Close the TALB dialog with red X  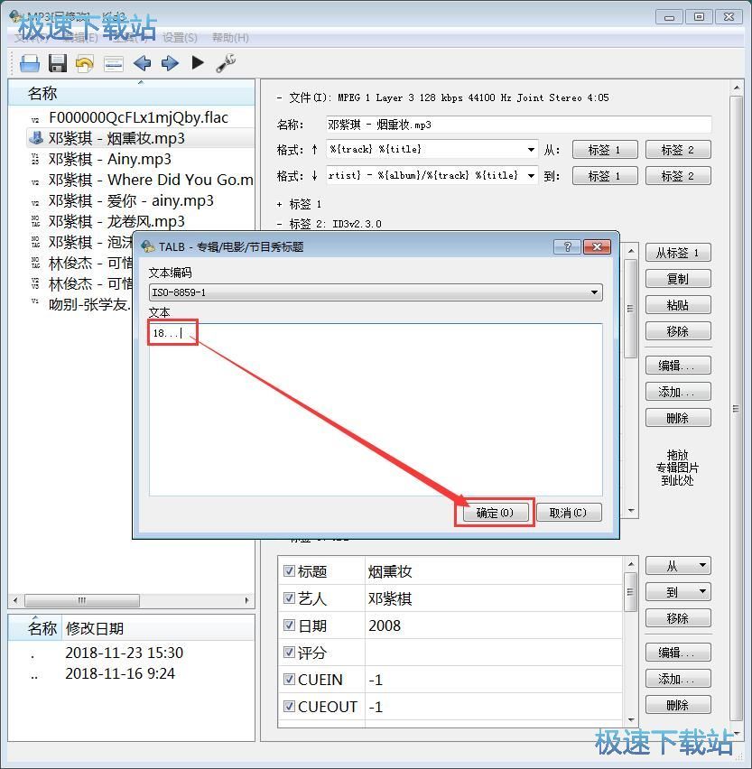coord(597,246)
